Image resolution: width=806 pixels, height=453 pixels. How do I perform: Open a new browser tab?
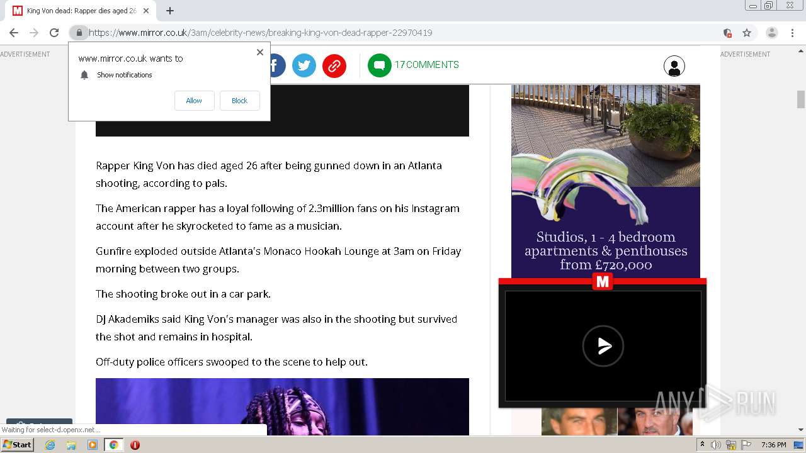click(170, 11)
